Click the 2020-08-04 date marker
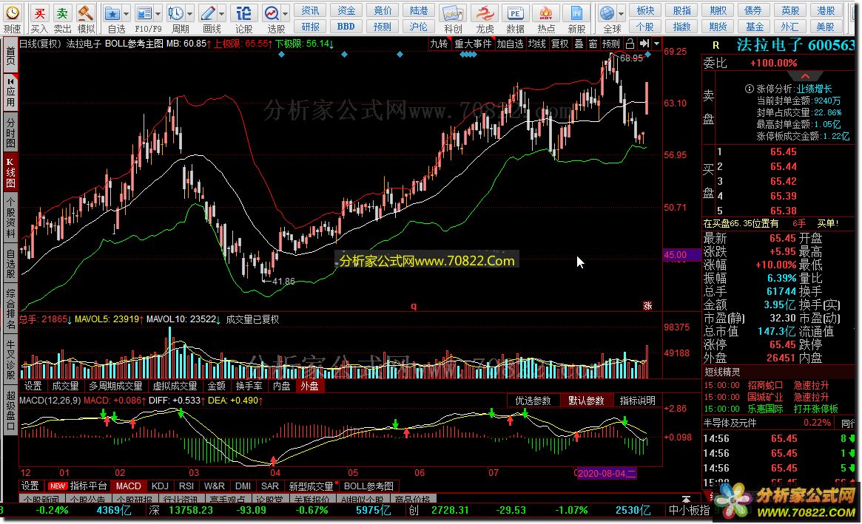The image size is (862, 524). click(607, 473)
